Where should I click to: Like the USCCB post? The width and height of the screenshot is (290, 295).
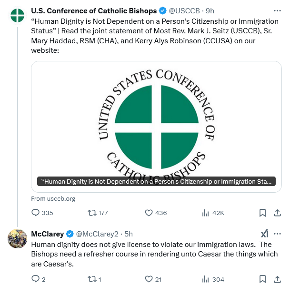[x=148, y=213]
